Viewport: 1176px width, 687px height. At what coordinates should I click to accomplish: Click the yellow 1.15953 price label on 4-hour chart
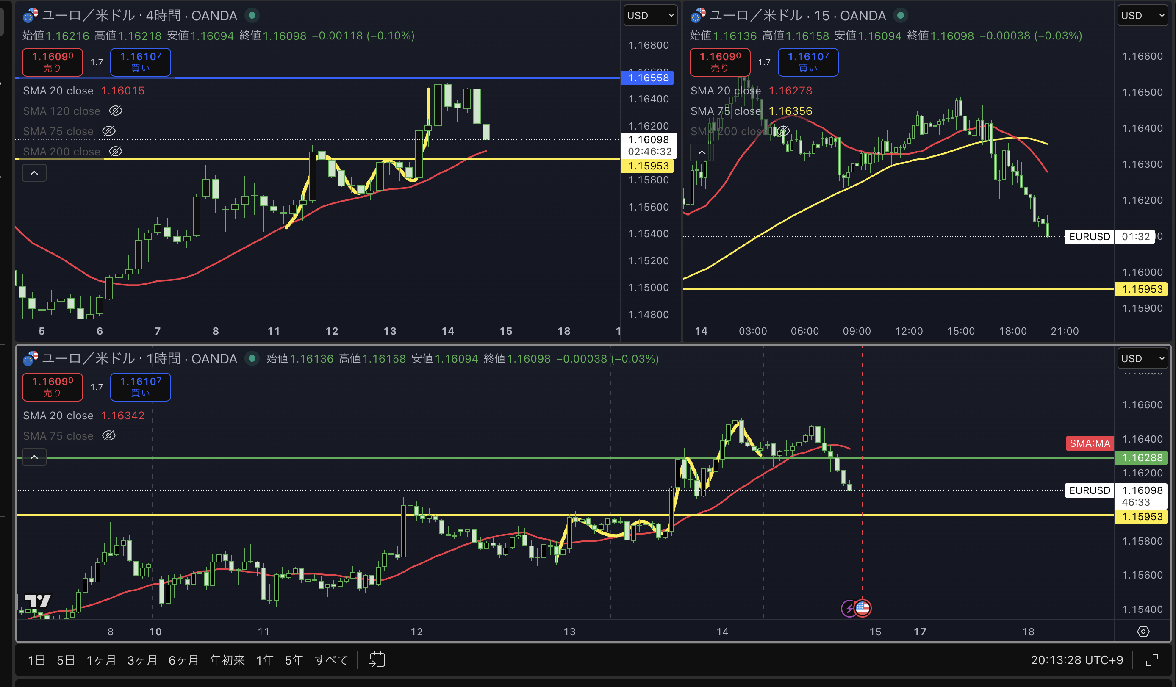(x=648, y=166)
